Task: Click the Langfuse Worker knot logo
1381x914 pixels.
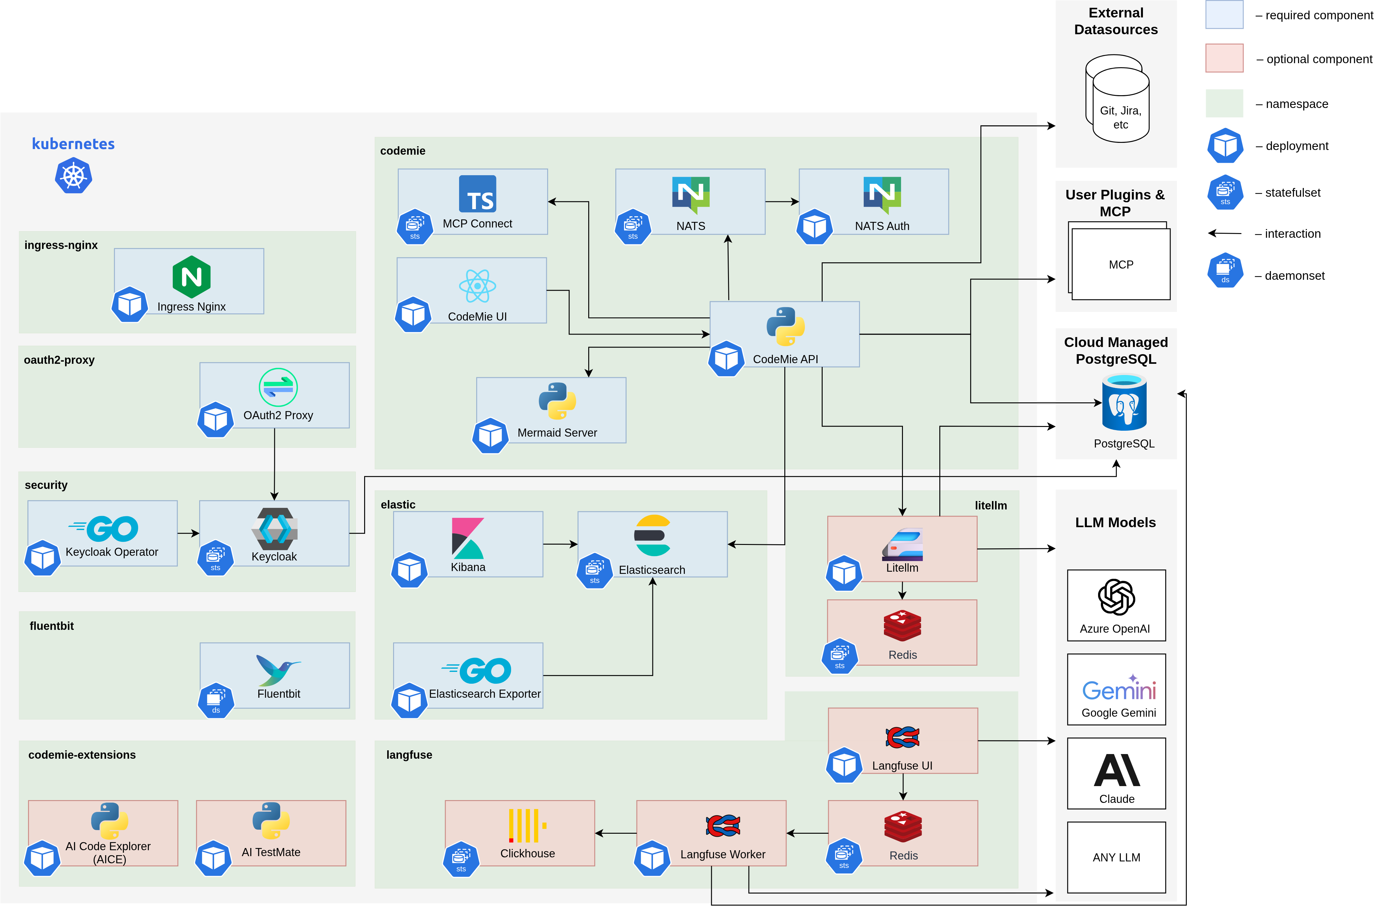Action: click(723, 825)
